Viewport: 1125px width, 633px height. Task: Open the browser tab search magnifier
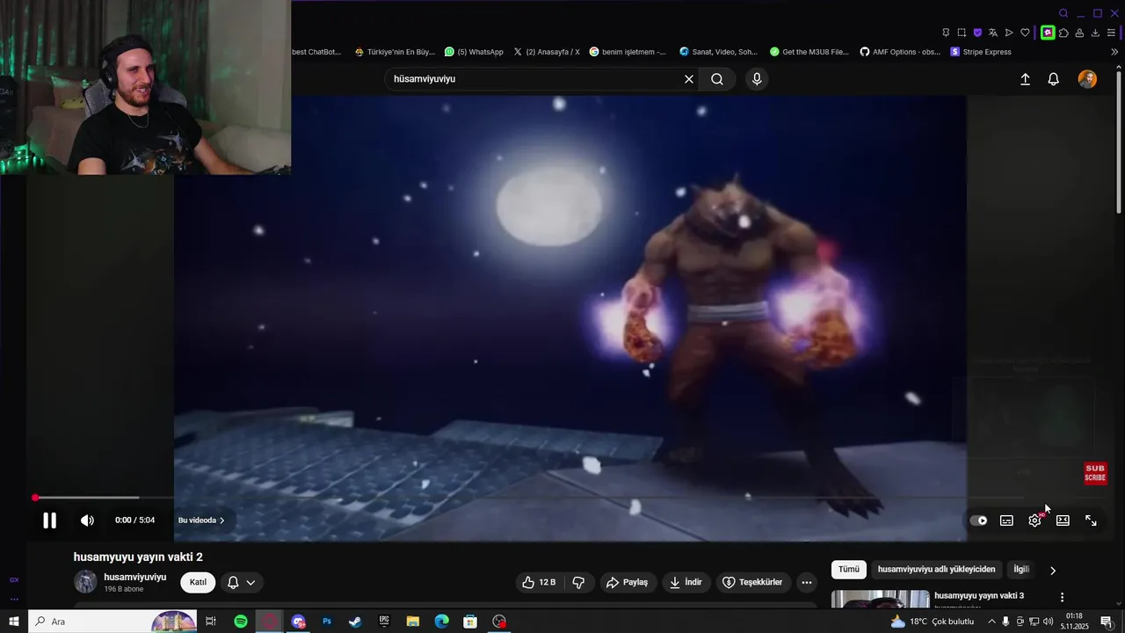(x=1063, y=13)
